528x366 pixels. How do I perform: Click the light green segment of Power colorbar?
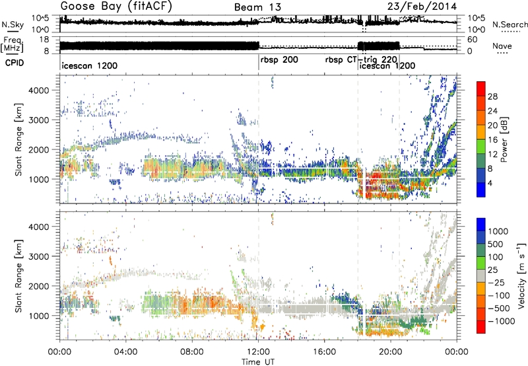click(x=481, y=146)
